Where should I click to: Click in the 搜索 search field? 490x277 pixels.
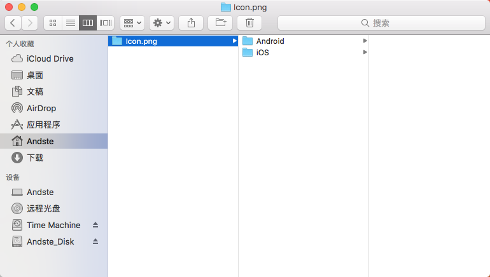click(381, 23)
